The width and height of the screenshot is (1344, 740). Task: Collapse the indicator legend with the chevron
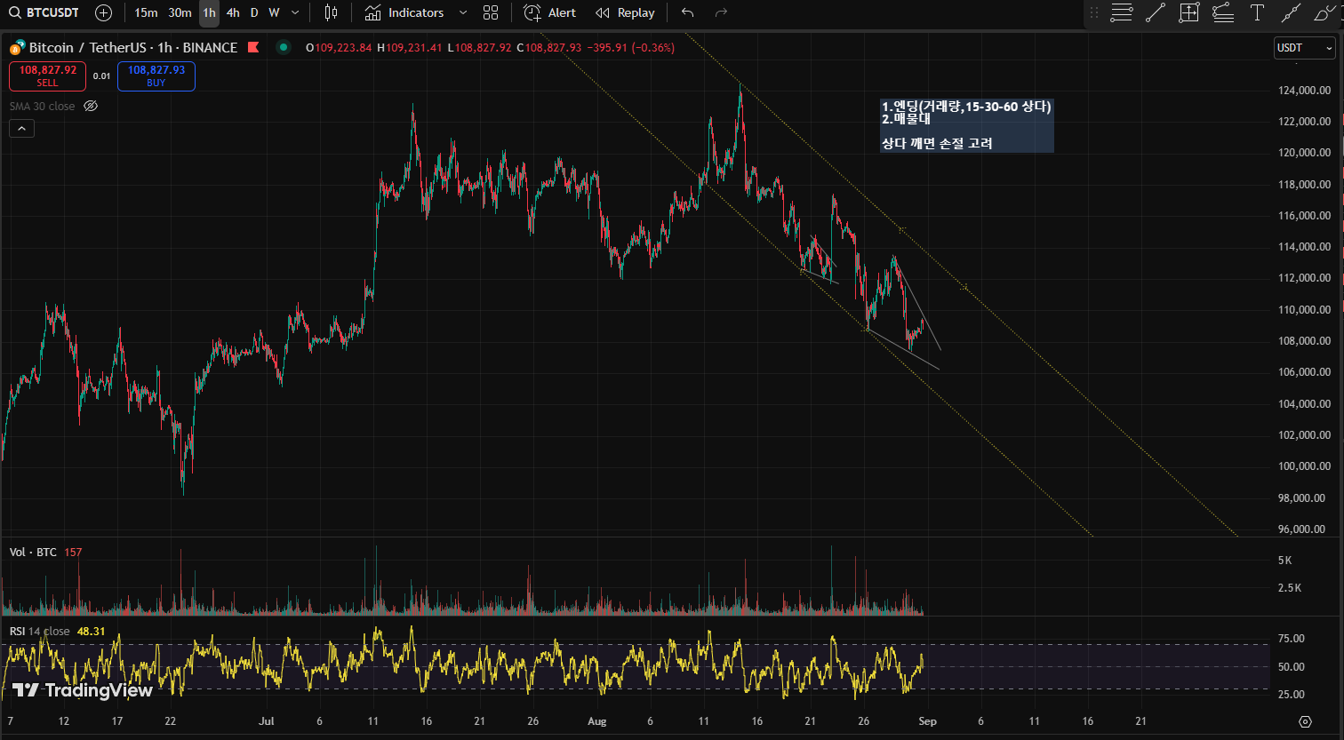[x=21, y=129]
